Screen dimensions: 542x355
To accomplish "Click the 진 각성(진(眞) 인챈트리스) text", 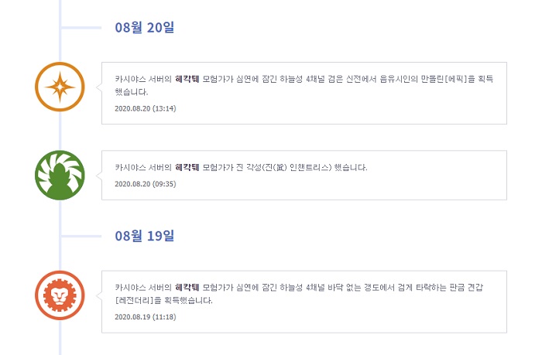I will click(284, 168).
